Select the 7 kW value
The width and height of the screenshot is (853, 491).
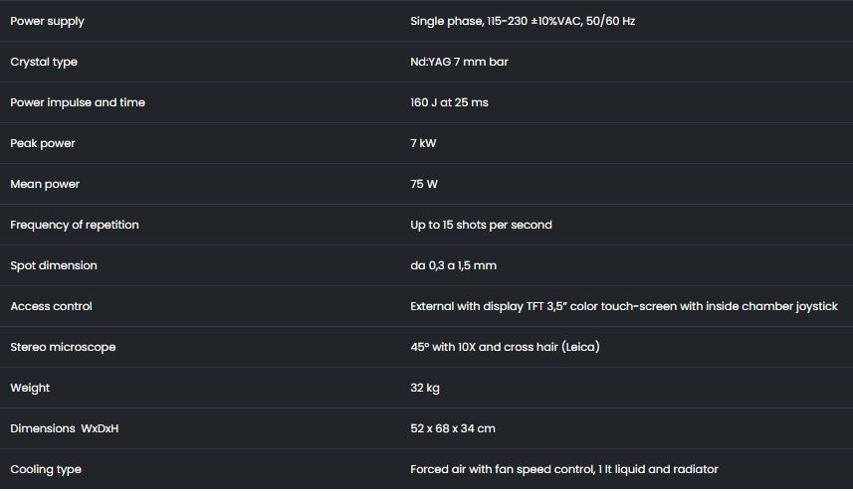pyautogui.click(x=423, y=143)
